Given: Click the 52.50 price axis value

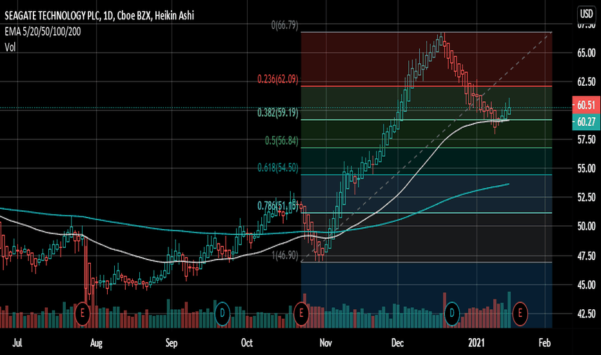Looking at the screenshot, I should 586,198.
